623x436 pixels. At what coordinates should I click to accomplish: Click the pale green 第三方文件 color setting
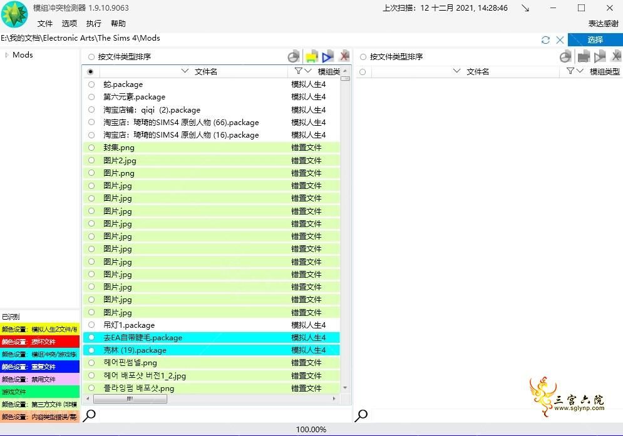tap(39, 404)
